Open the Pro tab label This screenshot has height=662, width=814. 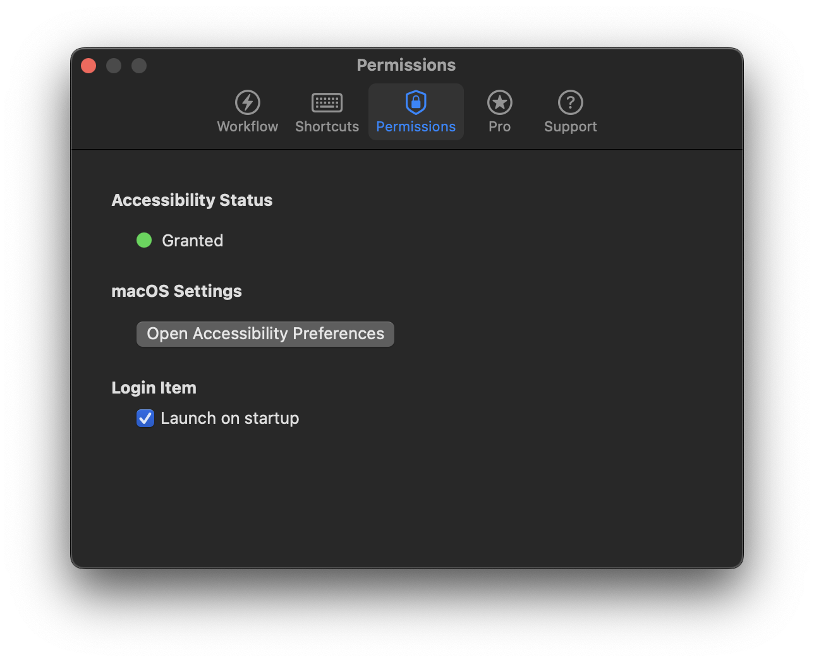[x=499, y=127]
